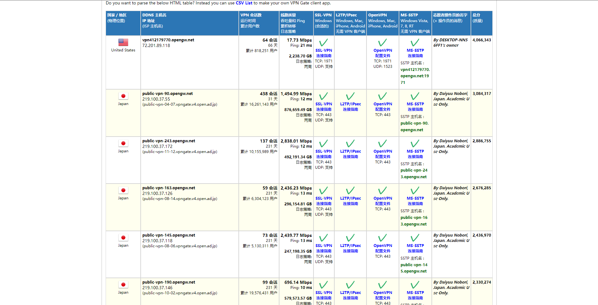Click total score 3,084,317
The width and height of the screenshot is (598, 305).
click(482, 94)
